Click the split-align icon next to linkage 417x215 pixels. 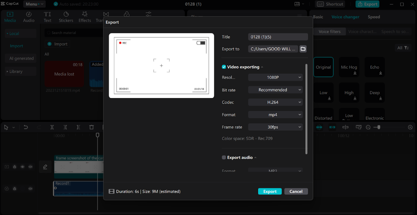(x=345, y=127)
